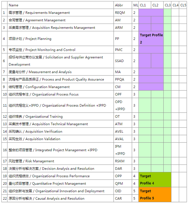Screen dimensions: 188x203
Task: Click the Project Planning name cell
Action: tap(60, 38)
